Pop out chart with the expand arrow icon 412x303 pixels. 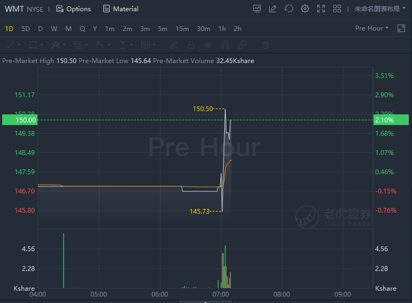[401, 28]
